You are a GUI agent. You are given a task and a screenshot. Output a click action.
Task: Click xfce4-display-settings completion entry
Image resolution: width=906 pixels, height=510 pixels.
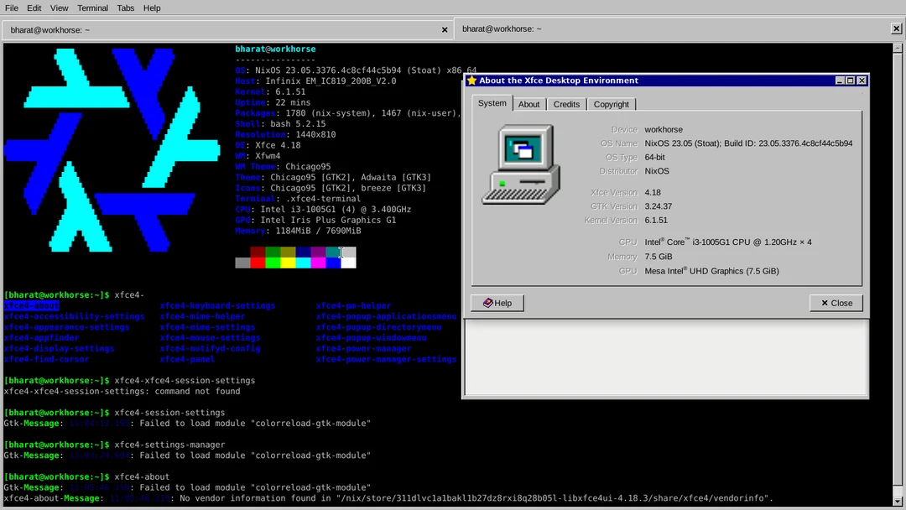pyautogui.click(x=59, y=348)
